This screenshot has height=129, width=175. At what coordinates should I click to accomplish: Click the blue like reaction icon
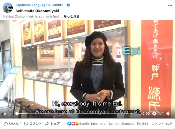69,124
